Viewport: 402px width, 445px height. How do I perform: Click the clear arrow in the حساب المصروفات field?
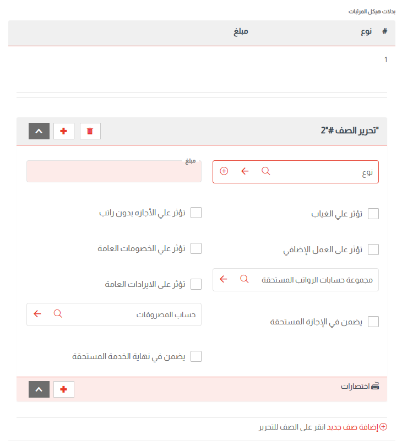point(37,314)
